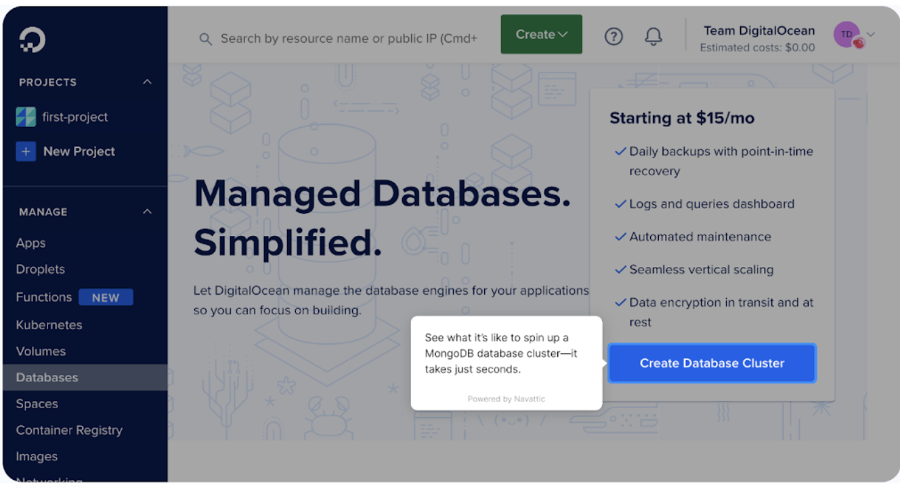This screenshot has width=900, height=486.
Task: Click the NEW badge next to Functions
Action: 106,297
